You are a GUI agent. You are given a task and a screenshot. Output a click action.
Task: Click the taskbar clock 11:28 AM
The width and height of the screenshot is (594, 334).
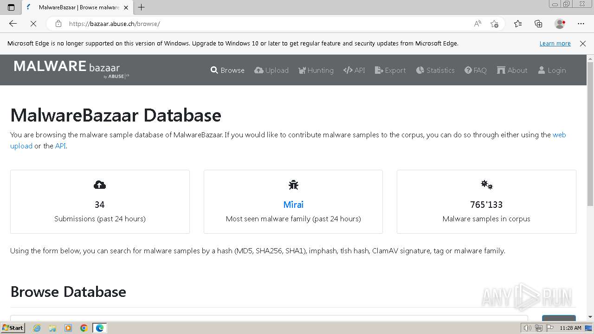(x=570, y=328)
